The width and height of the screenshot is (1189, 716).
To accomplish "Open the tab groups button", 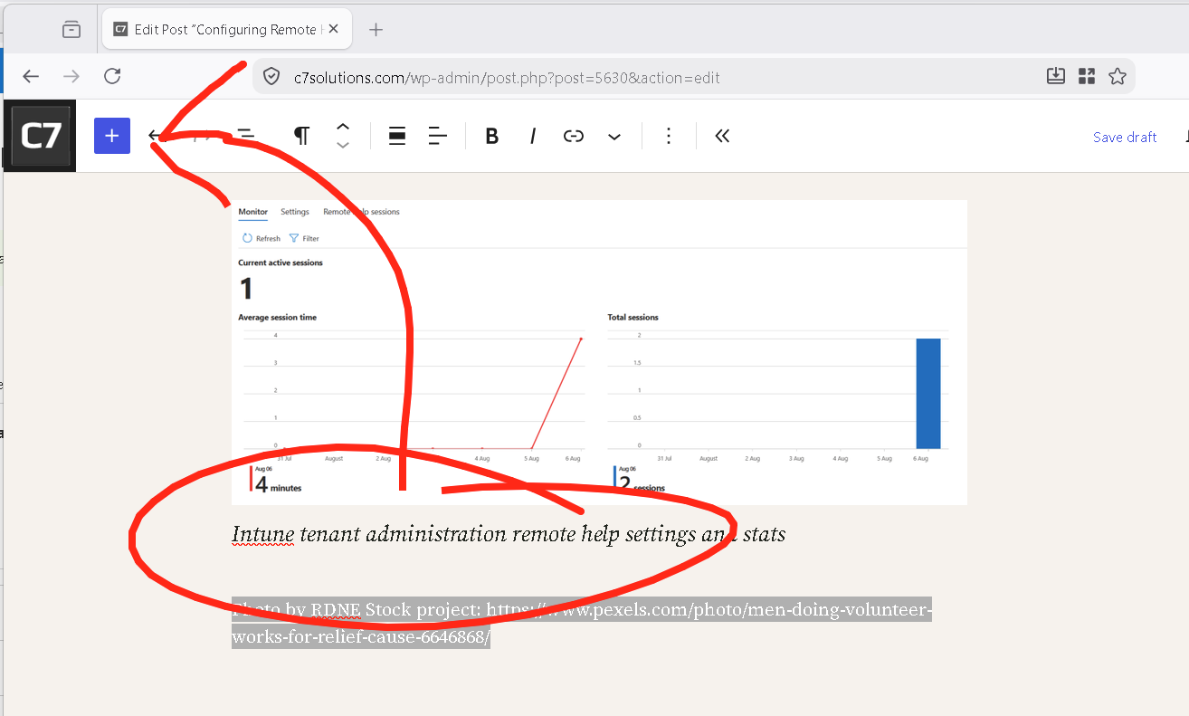I will pyautogui.click(x=71, y=30).
